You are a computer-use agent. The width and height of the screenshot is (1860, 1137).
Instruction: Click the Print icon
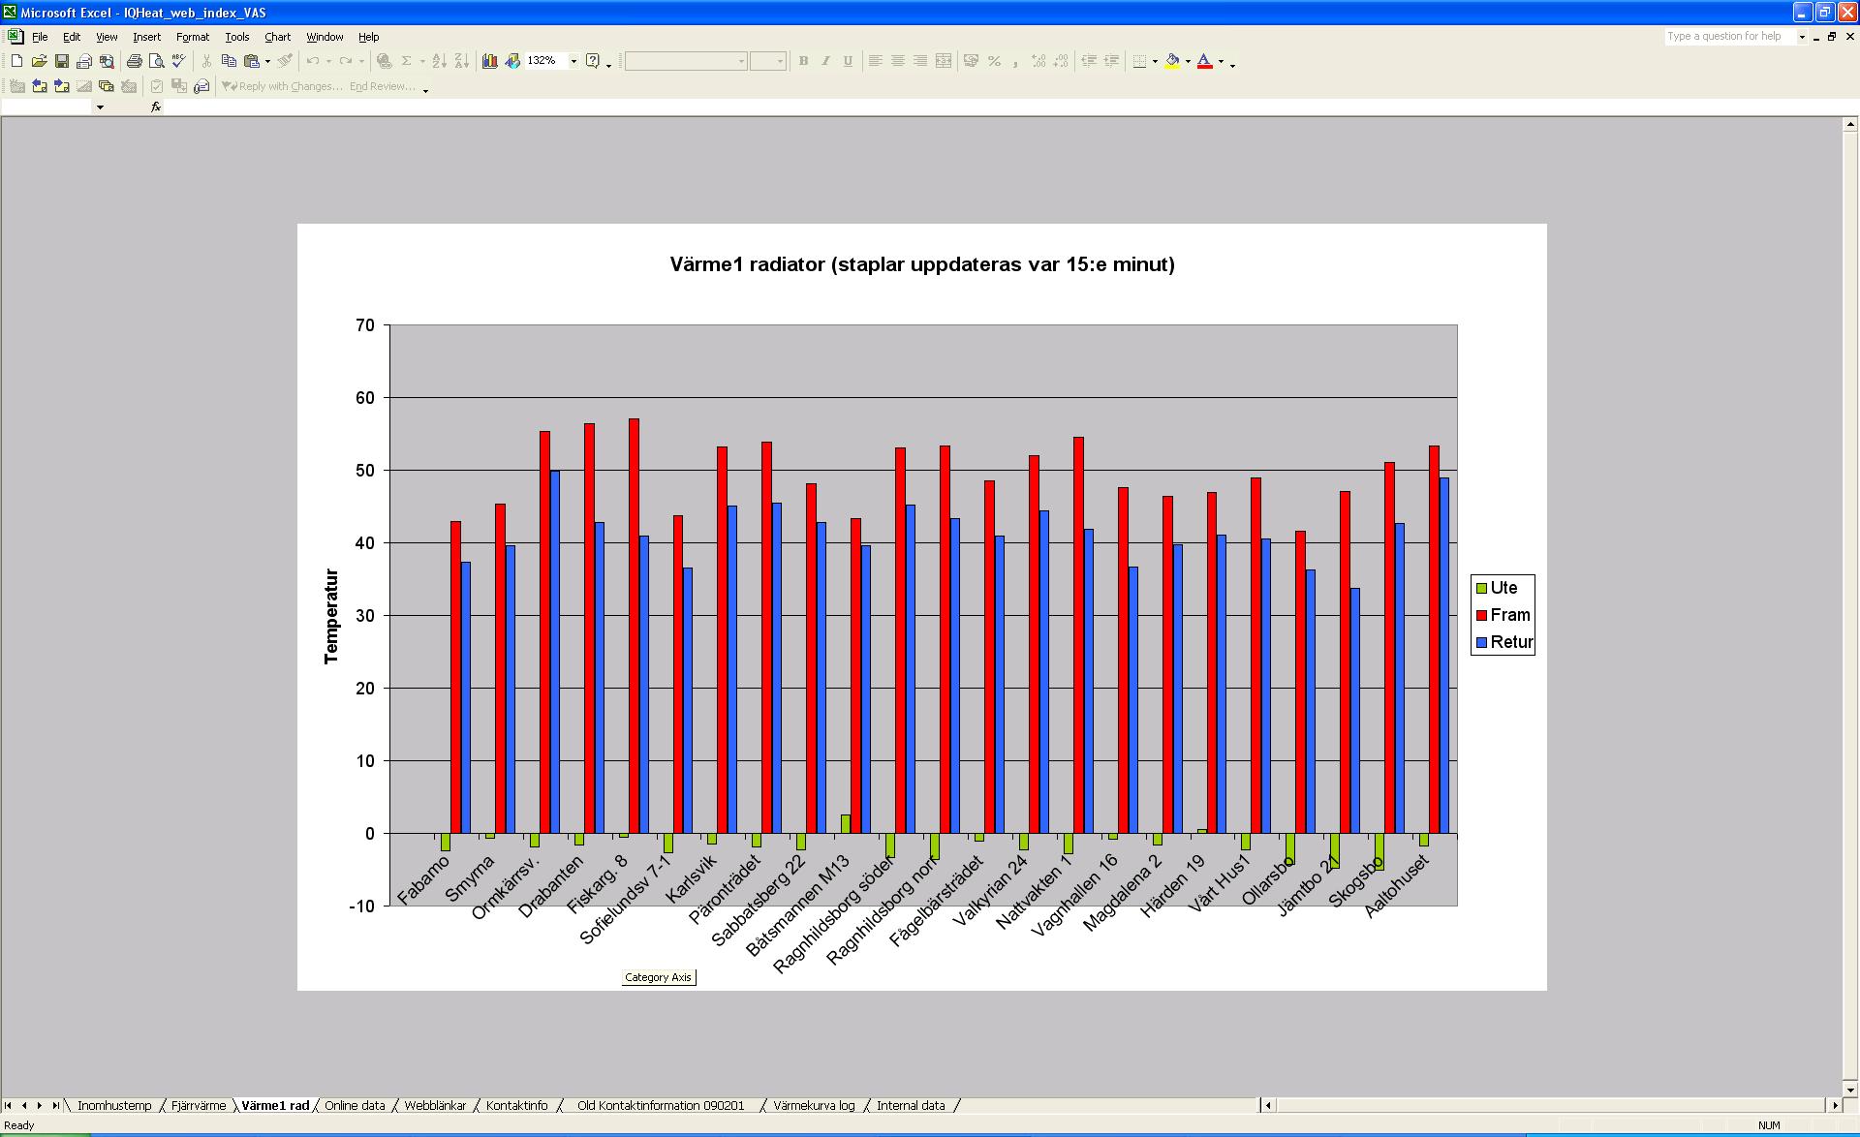tap(134, 61)
